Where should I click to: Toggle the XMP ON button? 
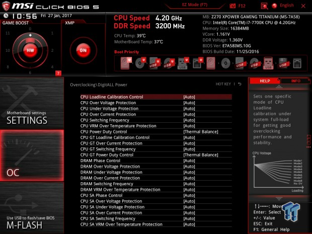pyautogui.click(x=83, y=50)
